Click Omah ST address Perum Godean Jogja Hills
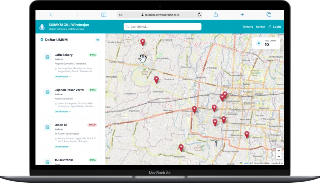Image resolution: width=320 pixels, height=183 pixels. 77,140
